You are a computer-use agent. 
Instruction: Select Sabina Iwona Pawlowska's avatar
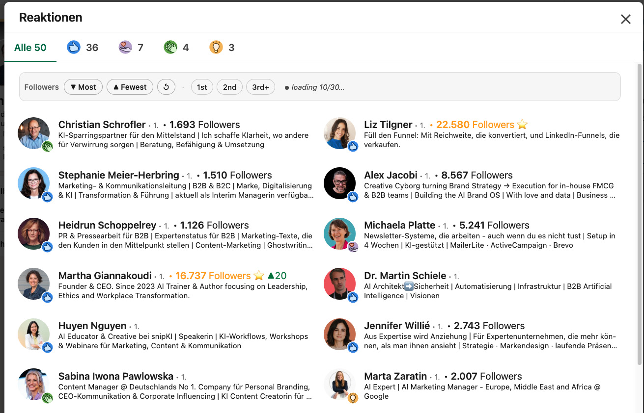click(33, 385)
